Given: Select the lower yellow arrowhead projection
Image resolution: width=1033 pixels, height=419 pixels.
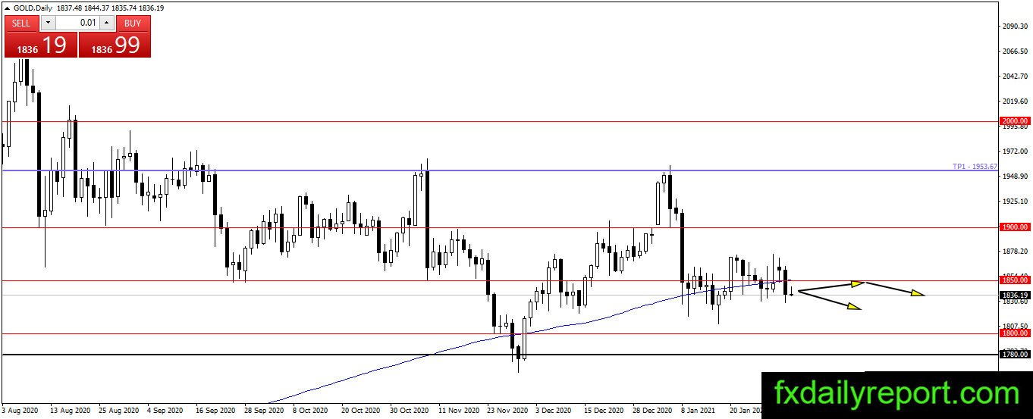Looking at the screenshot, I should 855,306.
